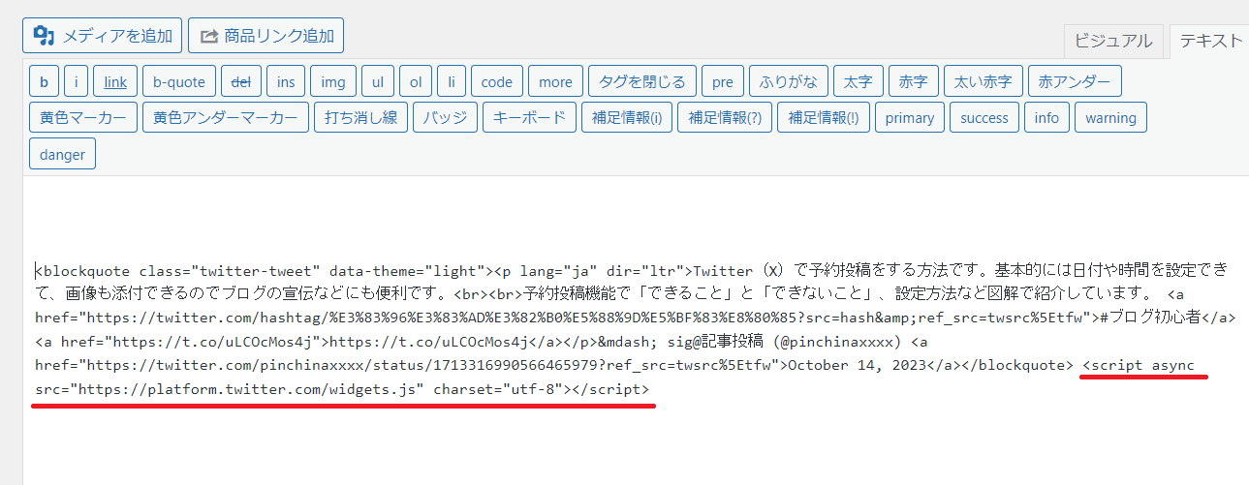1249x485 pixels.
Task: Apply 太字 bold style button
Action: (859, 81)
